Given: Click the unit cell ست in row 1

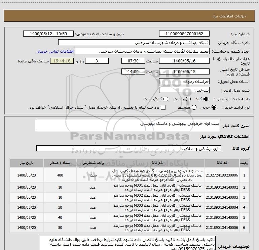Looking at the screenshot, I should pyautogui.click(x=93, y=175).
